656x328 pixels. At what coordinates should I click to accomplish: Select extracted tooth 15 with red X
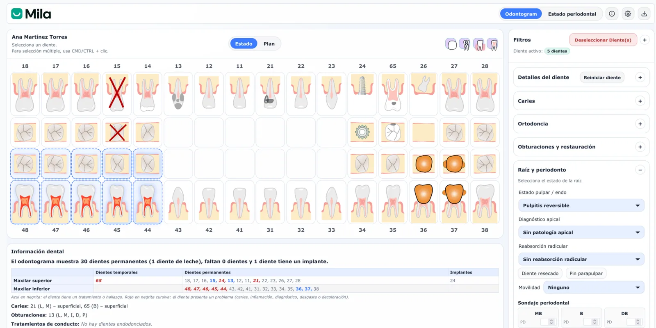(117, 94)
